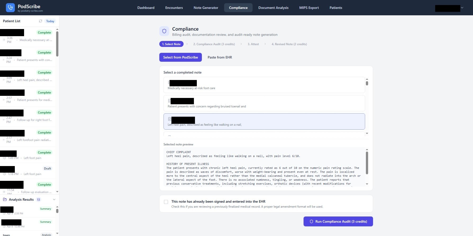The width and height of the screenshot is (473, 236).
Task: Open Document Analysis tab
Action: click(x=273, y=8)
